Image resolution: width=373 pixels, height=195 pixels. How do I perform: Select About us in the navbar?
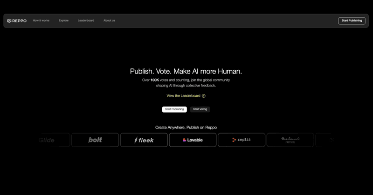point(109,20)
